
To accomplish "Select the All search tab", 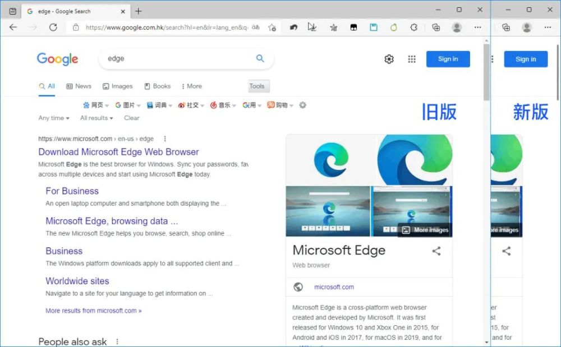I will 47,86.
